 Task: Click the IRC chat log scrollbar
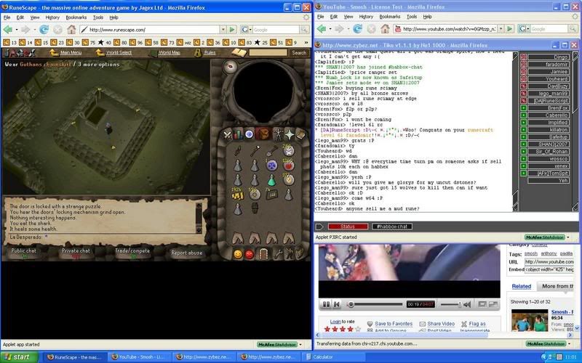click(x=516, y=132)
